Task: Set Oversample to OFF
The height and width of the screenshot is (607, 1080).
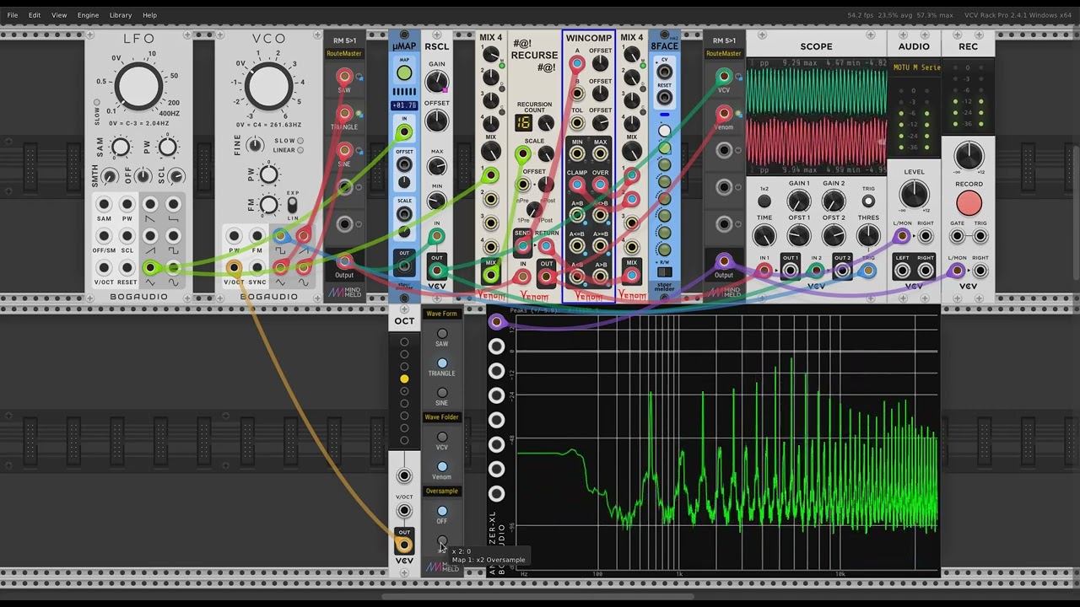Action: tap(442, 511)
